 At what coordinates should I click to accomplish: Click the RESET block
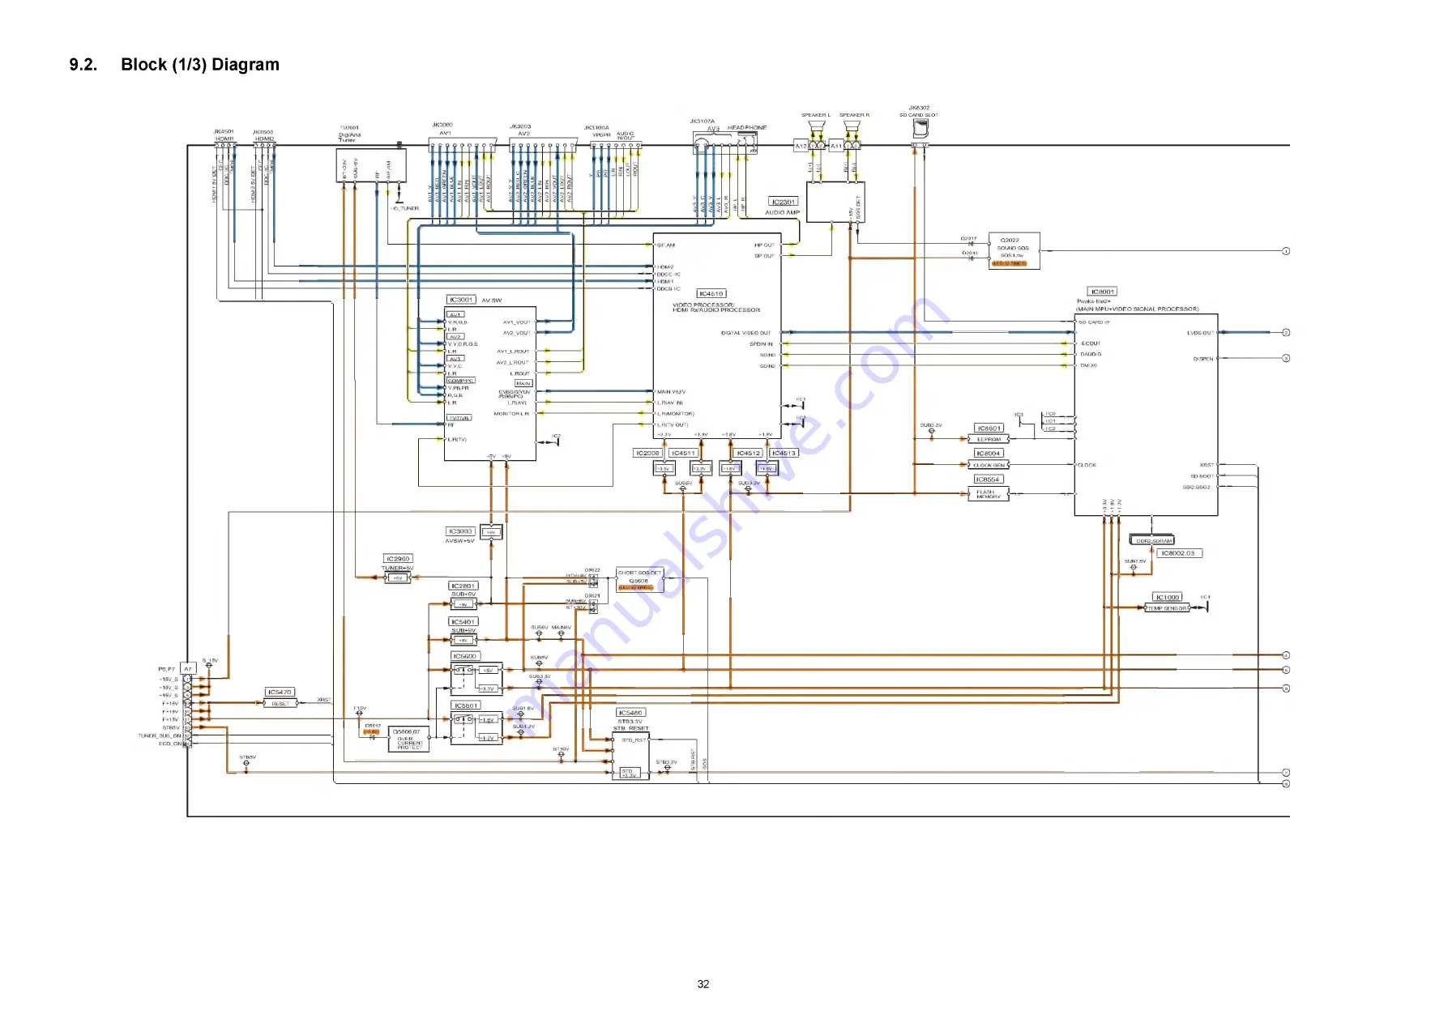280,704
